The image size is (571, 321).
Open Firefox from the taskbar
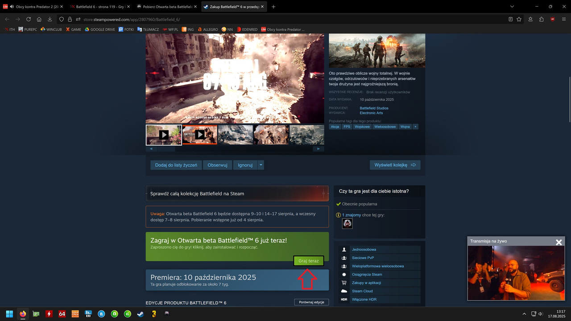(x=23, y=314)
